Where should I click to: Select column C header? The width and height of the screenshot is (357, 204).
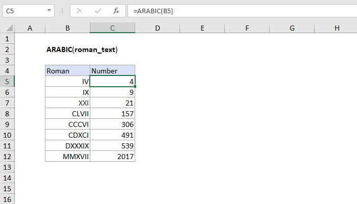pos(113,28)
